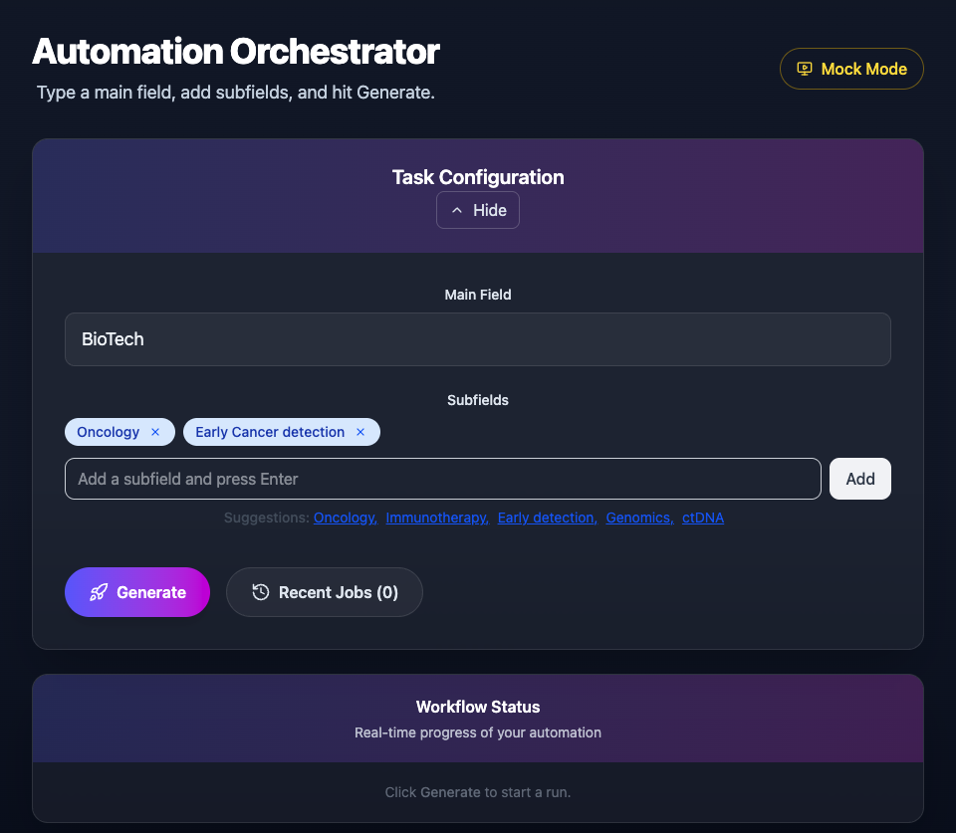Collapse Task Configuration with Hide button

pos(477,210)
